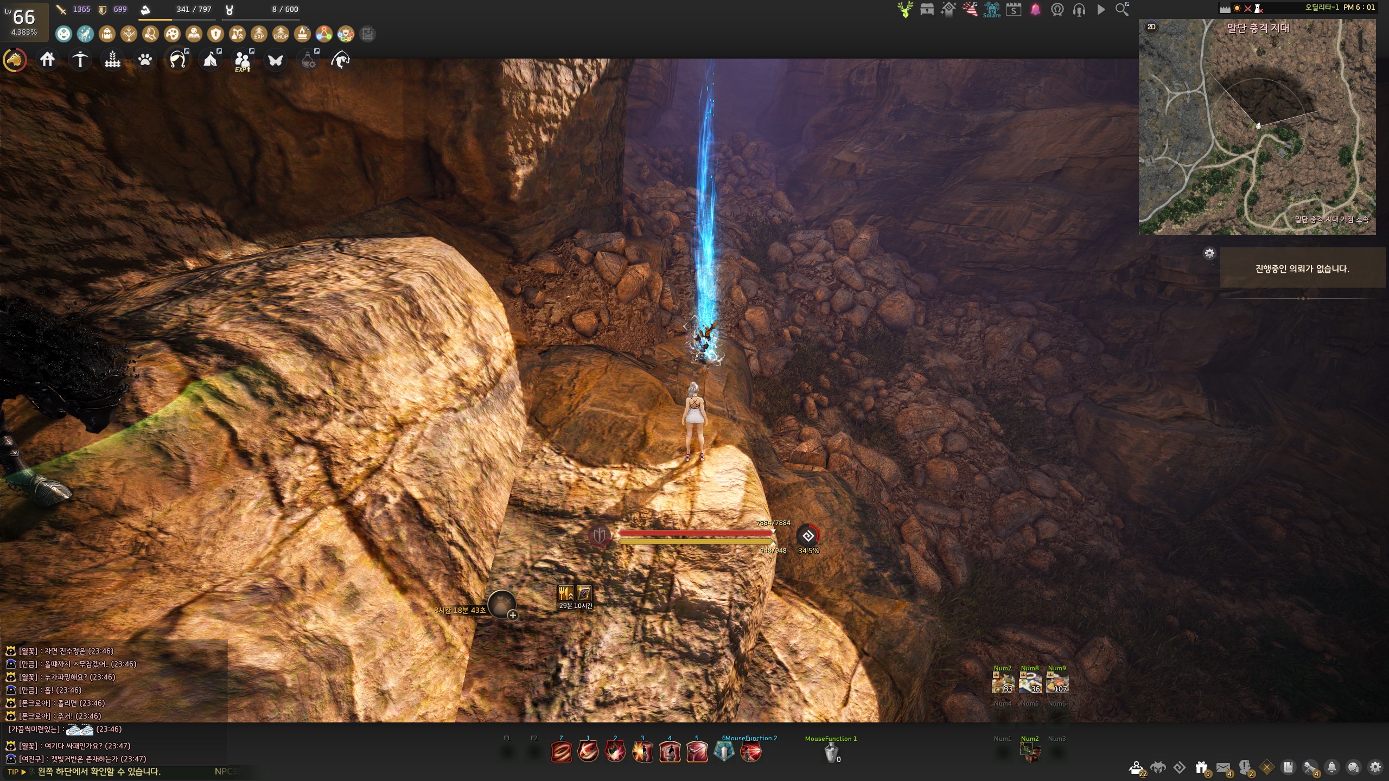Image resolution: width=1389 pixels, height=781 pixels.
Task: Click the palette buff icon
Action: point(172,34)
